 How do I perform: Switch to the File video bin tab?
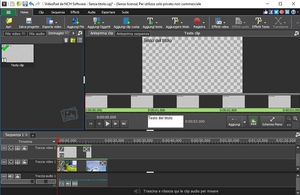coord(15,33)
